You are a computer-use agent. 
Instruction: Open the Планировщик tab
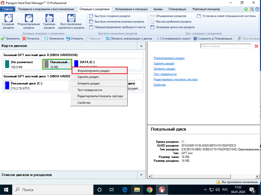coord(177,9)
